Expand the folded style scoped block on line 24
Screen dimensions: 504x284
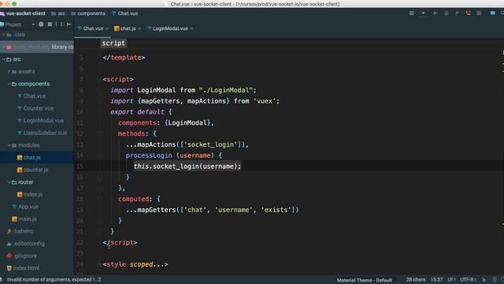tap(99, 264)
